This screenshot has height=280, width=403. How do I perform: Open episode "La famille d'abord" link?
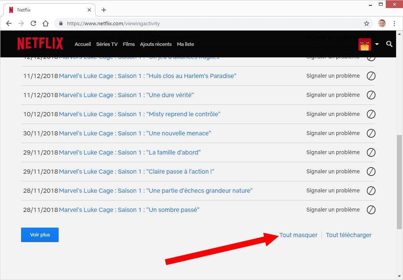[x=129, y=153]
